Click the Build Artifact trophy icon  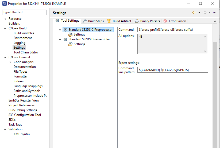pos(109,21)
